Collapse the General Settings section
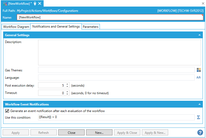This screenshot has height=138, width=206. click(200, 35)
